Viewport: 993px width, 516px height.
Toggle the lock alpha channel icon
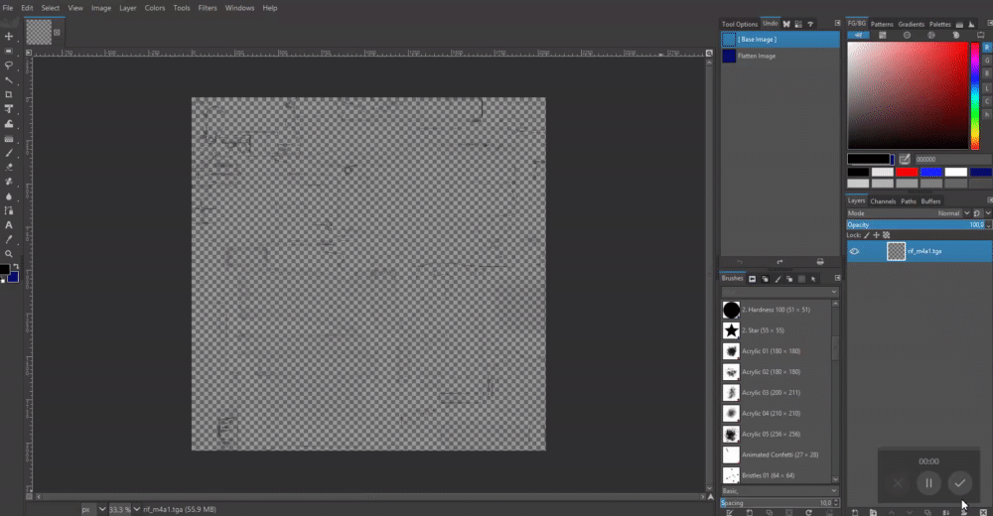coord(887,235)
